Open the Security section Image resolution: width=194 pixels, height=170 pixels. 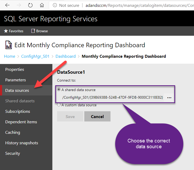[x=26, y=153]
